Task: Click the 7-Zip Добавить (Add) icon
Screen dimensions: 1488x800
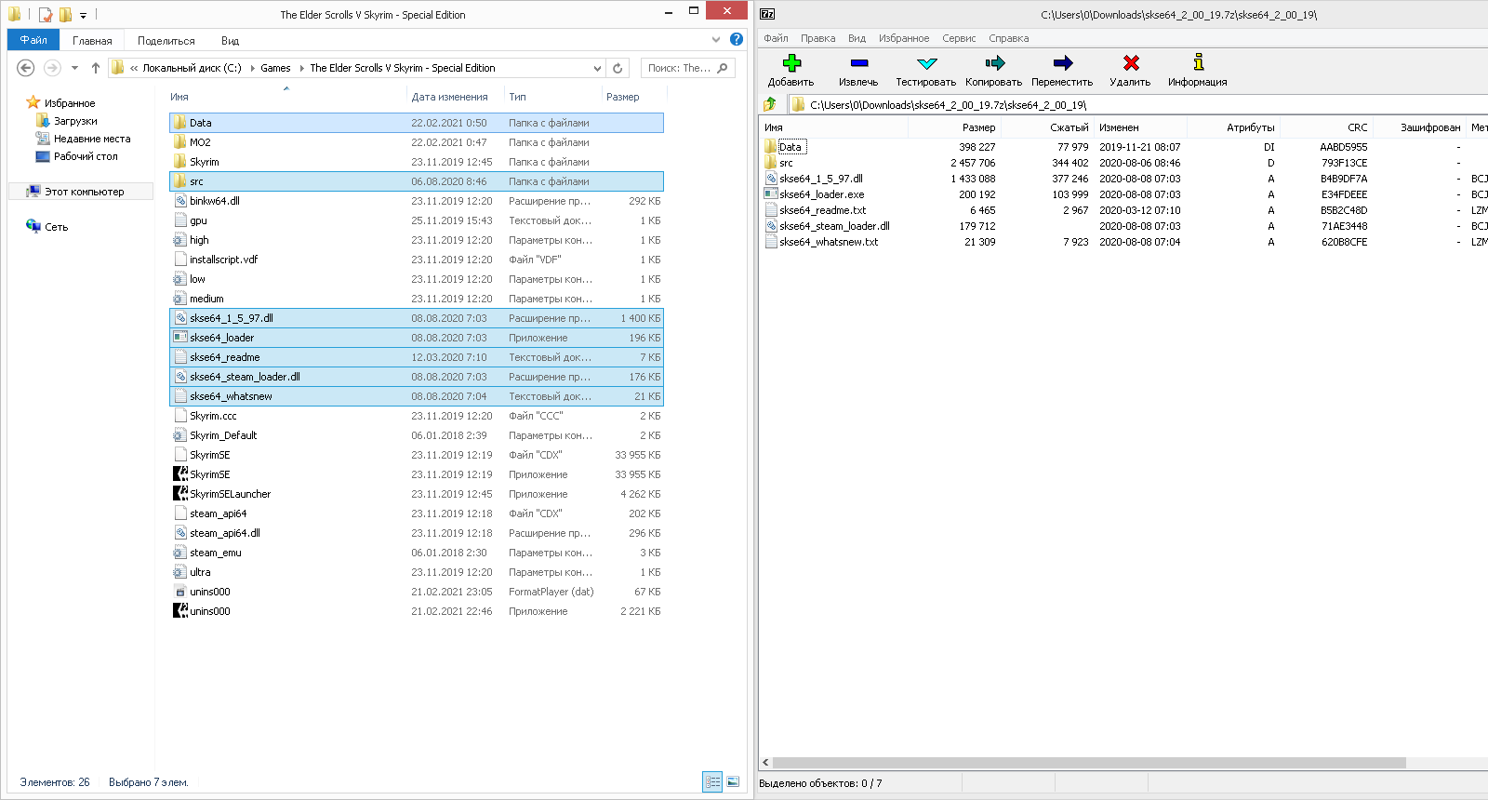Action: click(x=791, y=63)
